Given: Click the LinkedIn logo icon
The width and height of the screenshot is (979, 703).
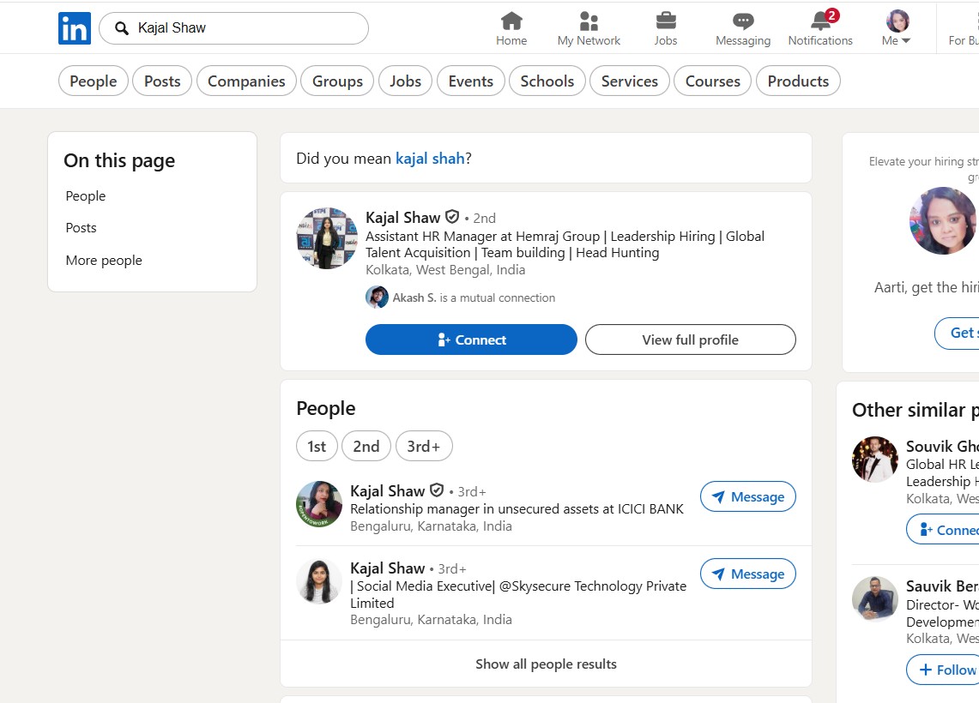Looking at the screenshot, I should point(75,28).
